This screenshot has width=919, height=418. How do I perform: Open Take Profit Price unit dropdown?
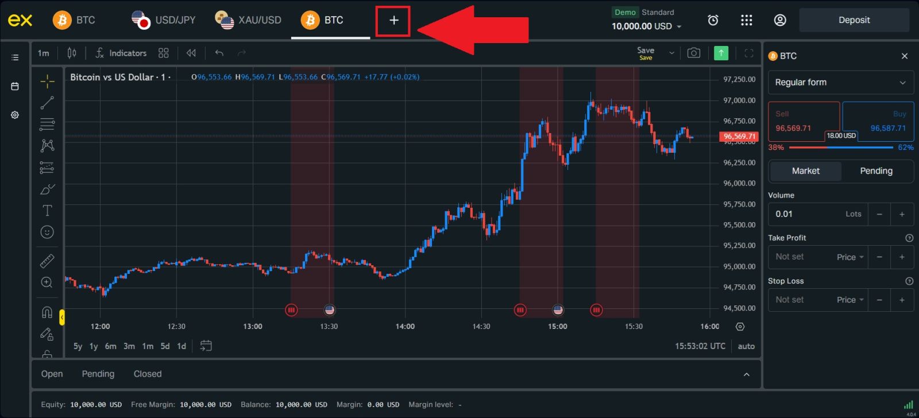click(850, 257)
